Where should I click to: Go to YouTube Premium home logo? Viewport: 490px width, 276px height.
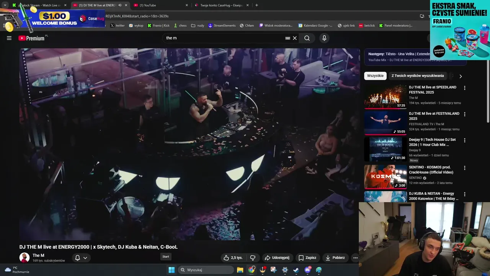(x=31, y=38)
